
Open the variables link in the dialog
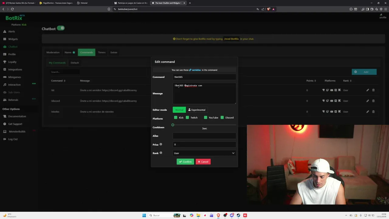[195, 70]
